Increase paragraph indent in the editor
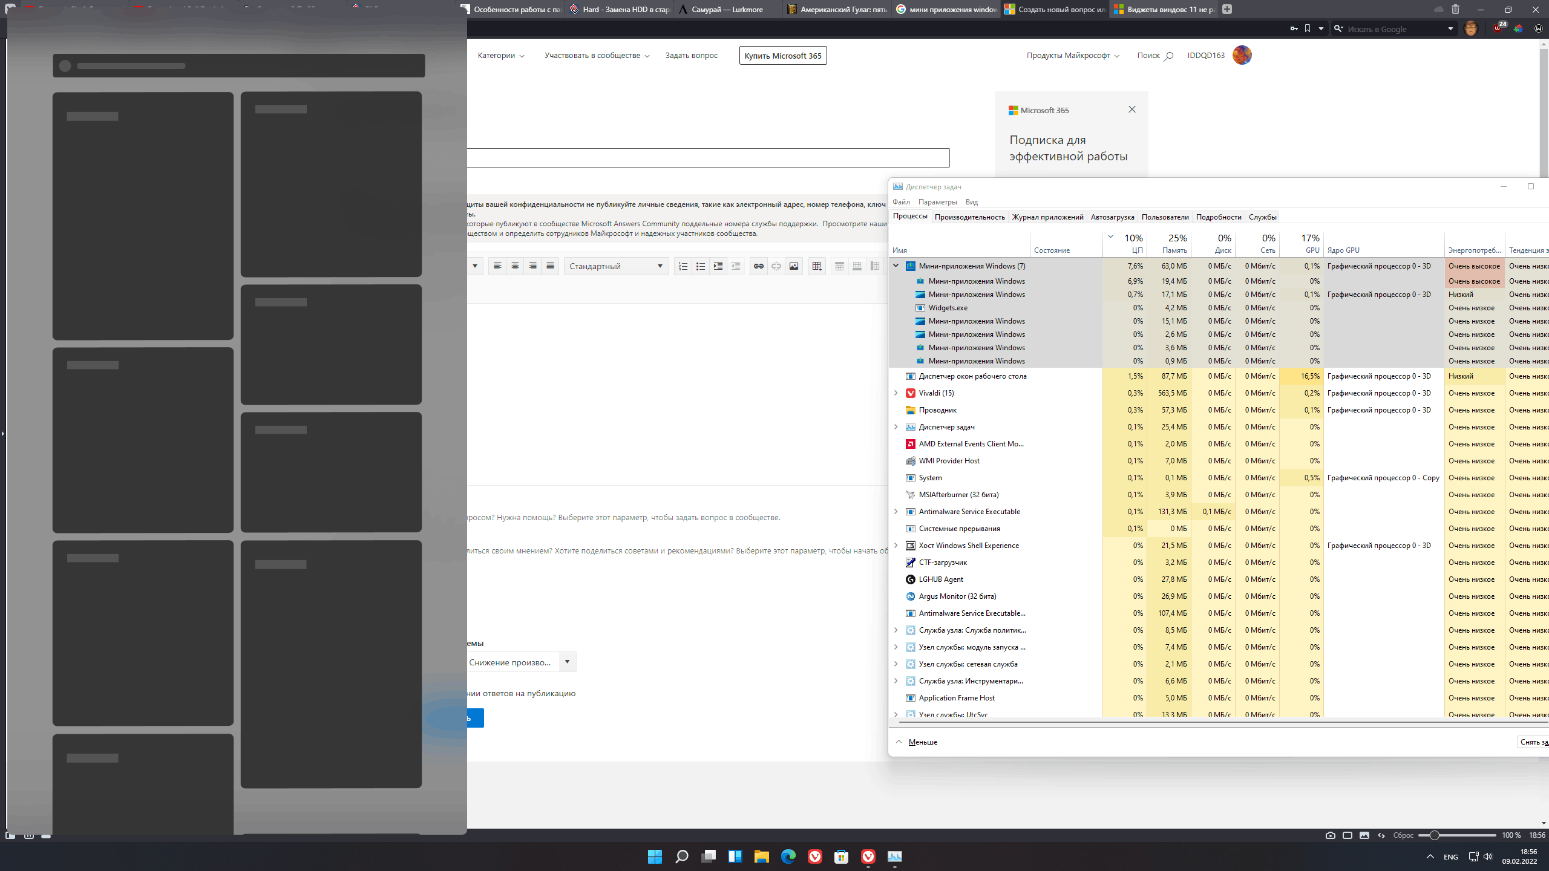Screen dimensions: 1549x871 tap(718, 266)
